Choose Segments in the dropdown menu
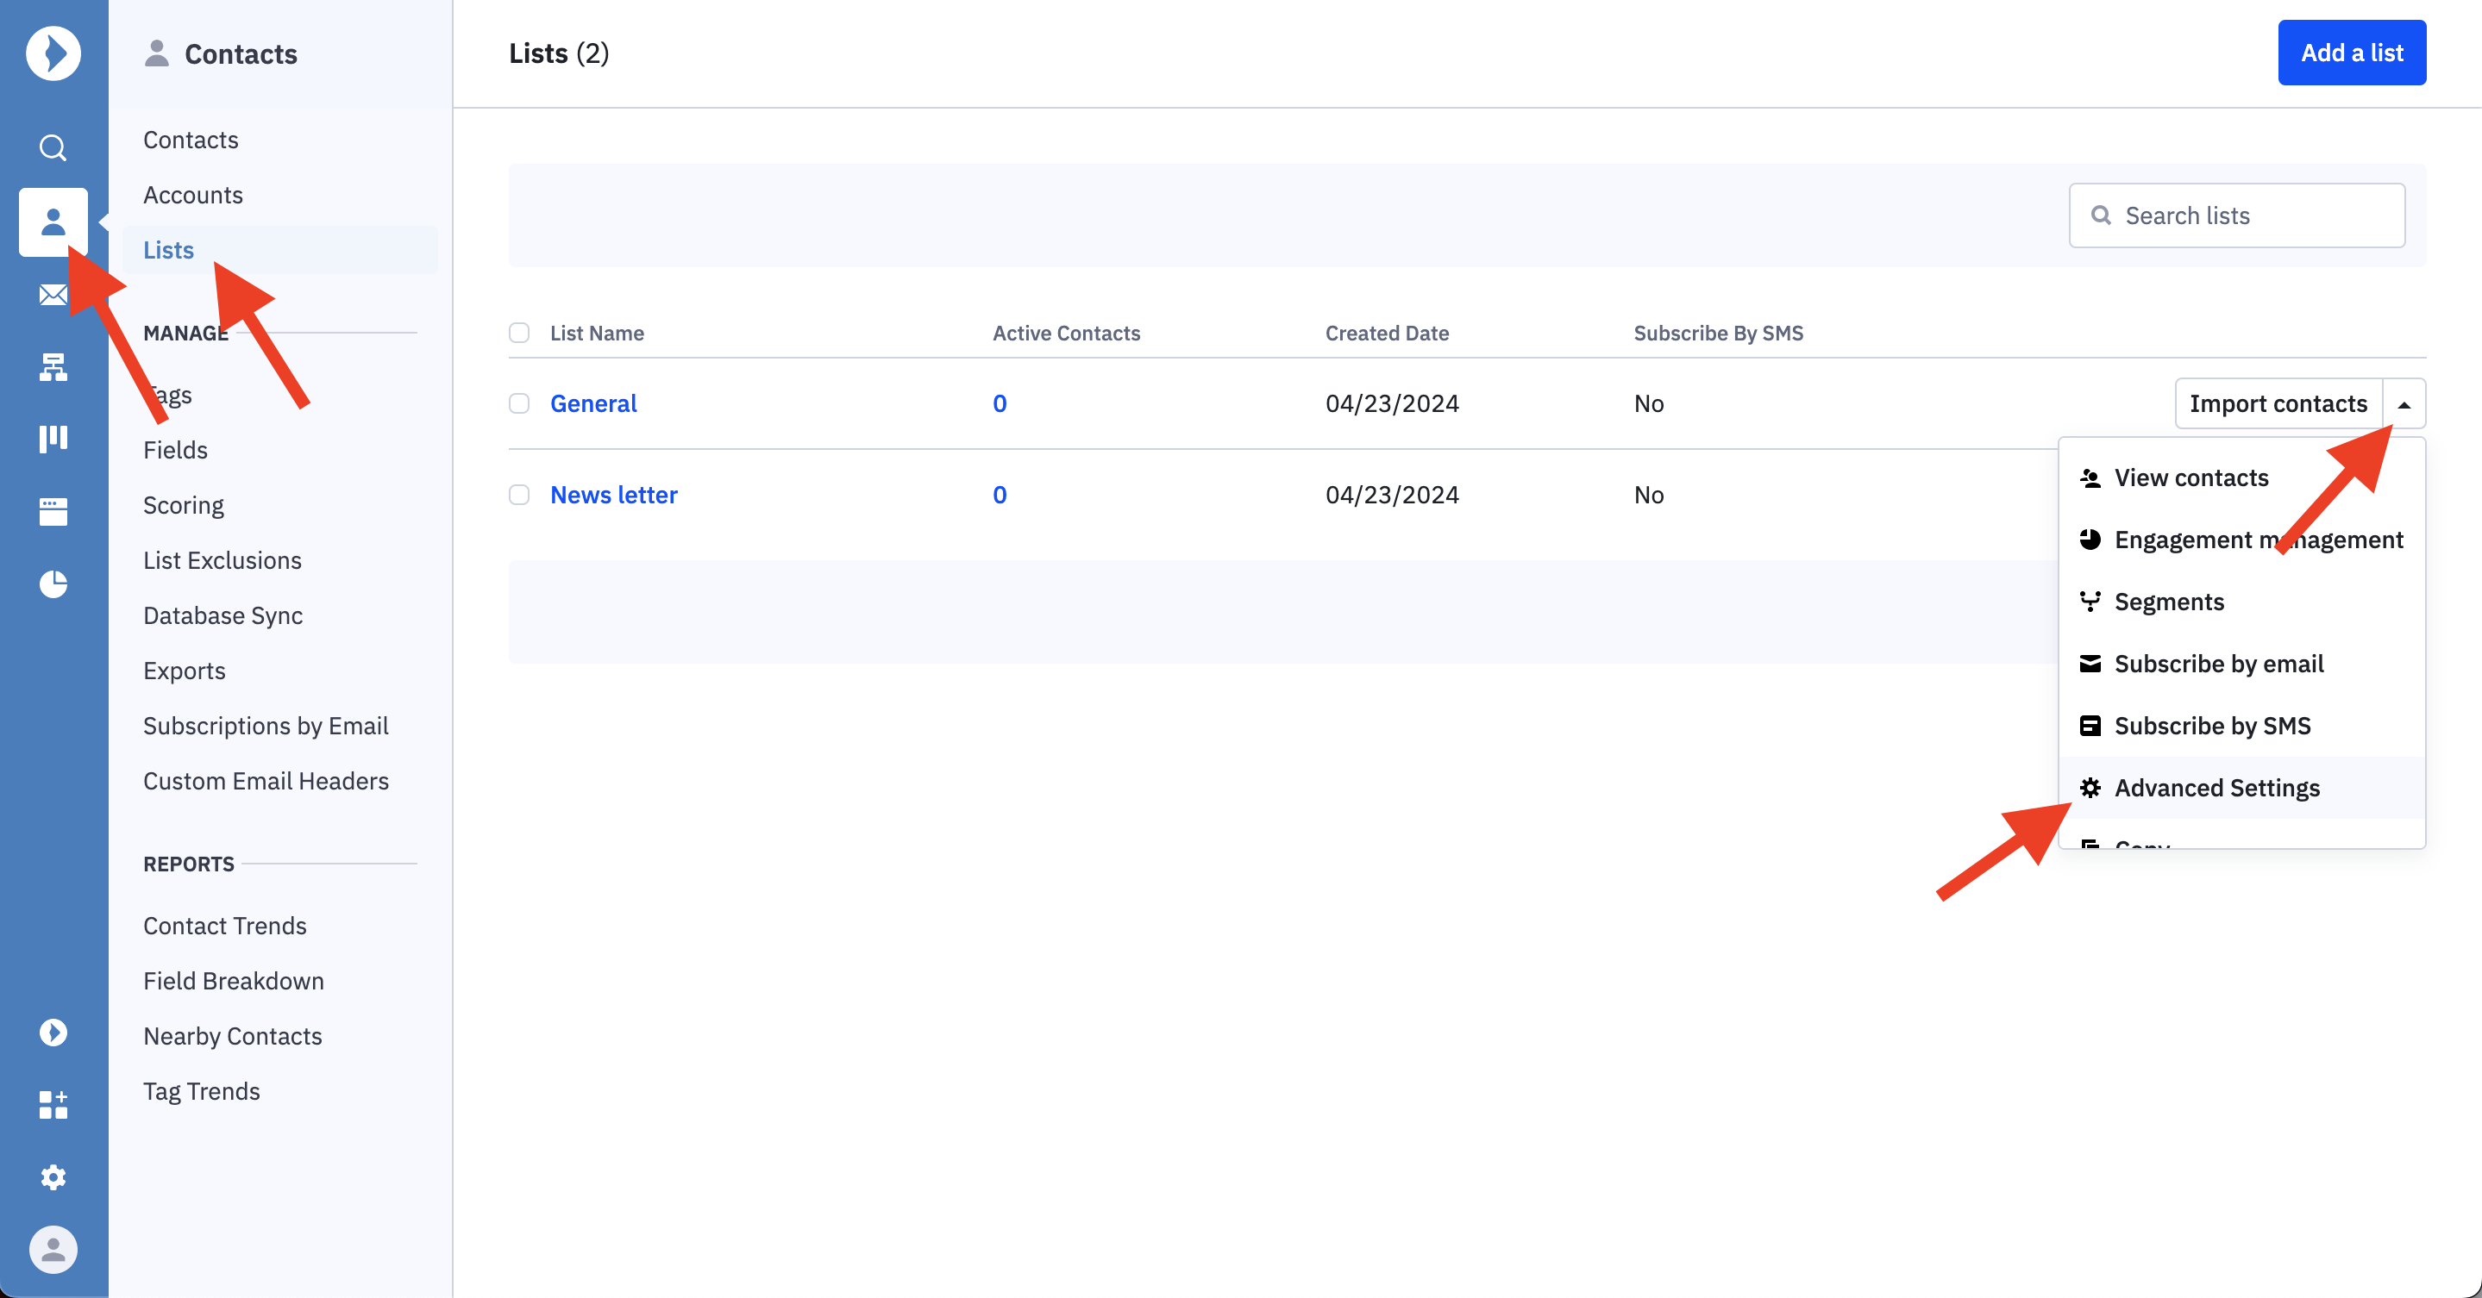Screen dimensions: 2482x1298 pos(2241,602)
